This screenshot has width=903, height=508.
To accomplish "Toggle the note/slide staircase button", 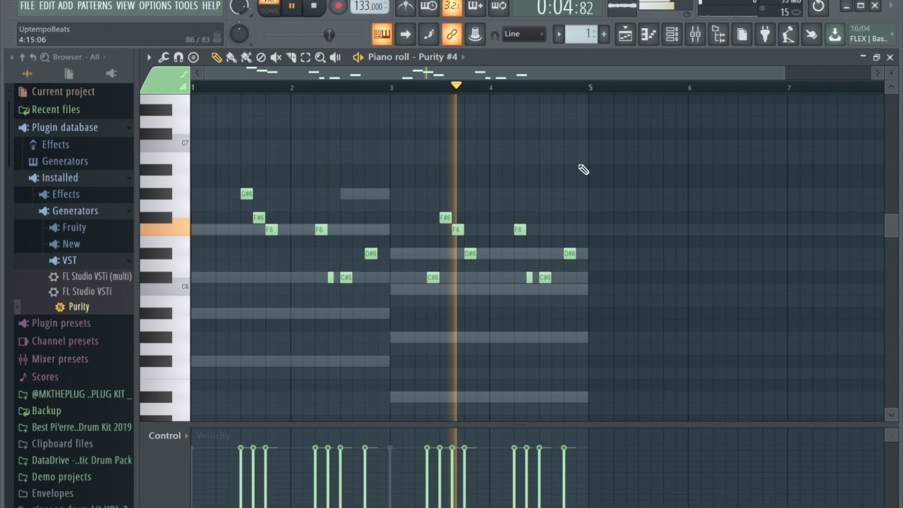I will tap(428, 34).
